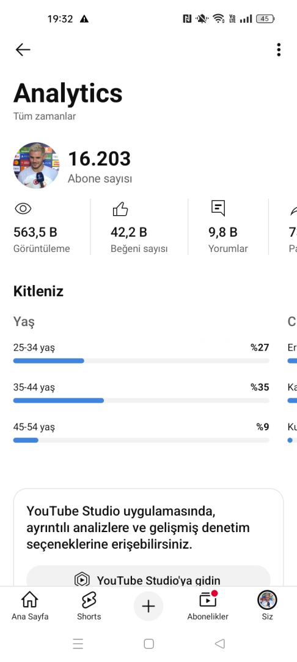This screenshot has height=662, width=297.
Task: Tap Android back navigation triangle
Action: (219, 644)
